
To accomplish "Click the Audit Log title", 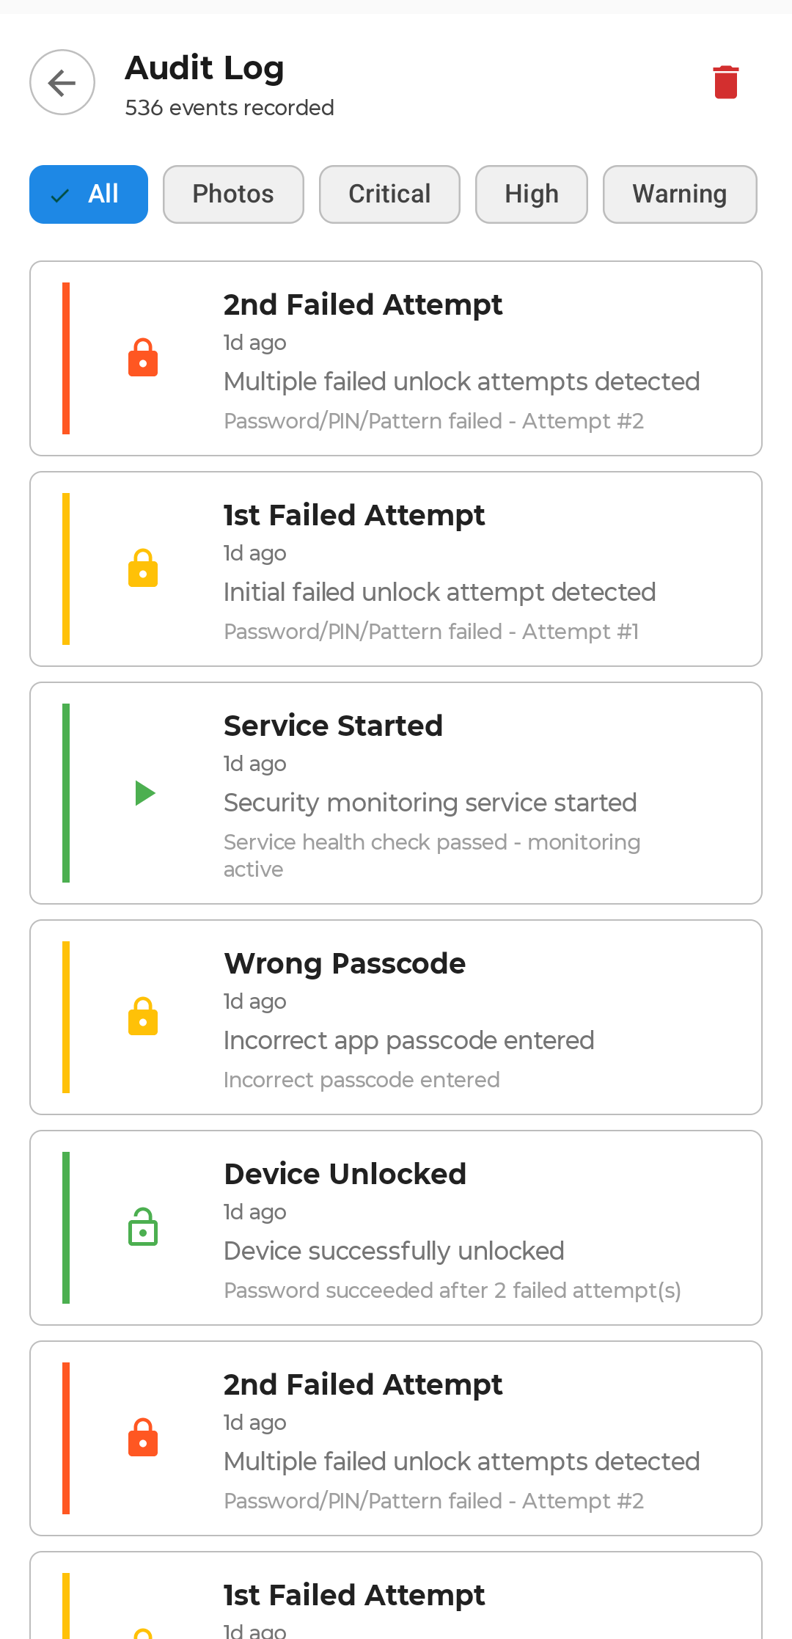I will [205, 67].
